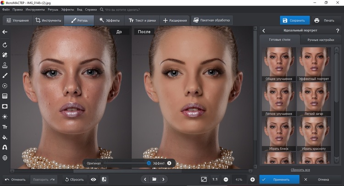Open the Эффекты tab
The width and height of the screenshot is (344, 186).
[x=109, y=20]
